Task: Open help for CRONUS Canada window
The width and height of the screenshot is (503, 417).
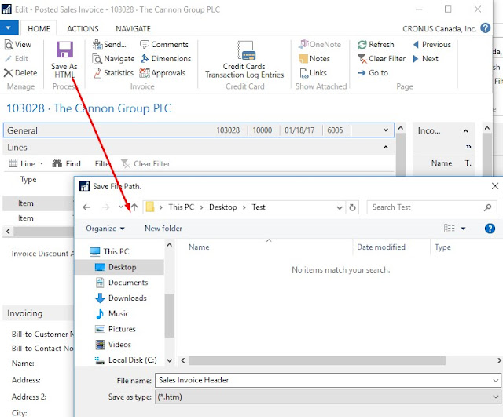Action: [486, 28]
